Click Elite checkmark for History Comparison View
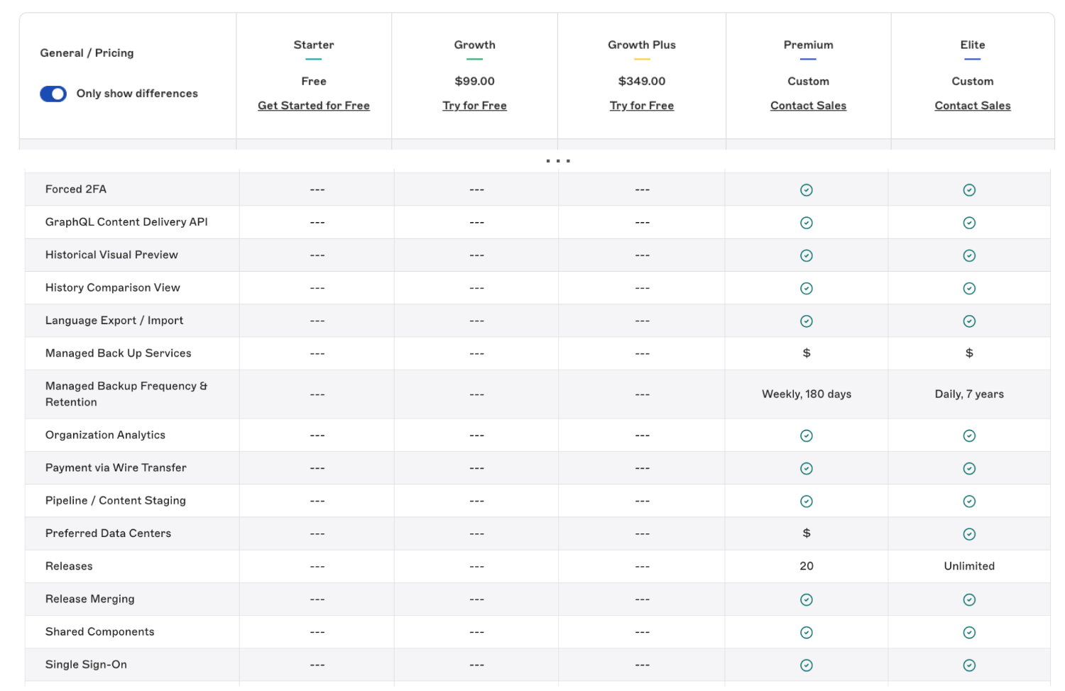Screen dimensions: 1065x691 click(x=969, y=288)
